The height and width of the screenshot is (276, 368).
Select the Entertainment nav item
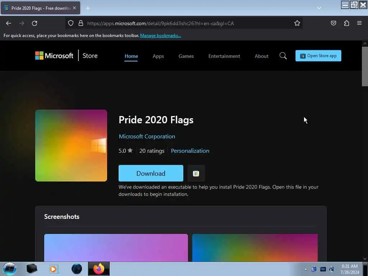pyautogui.click(x=224, y=56)
